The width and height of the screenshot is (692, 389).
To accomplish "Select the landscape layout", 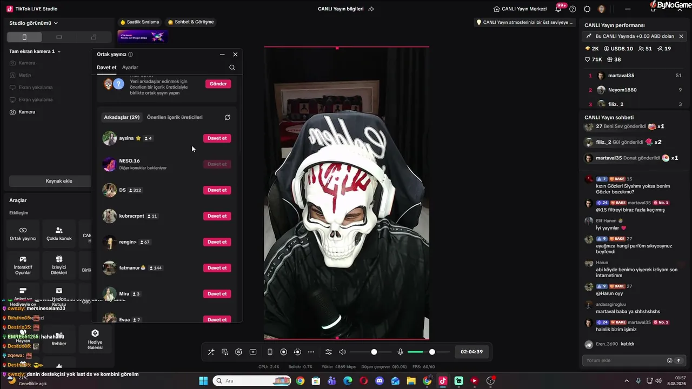I will tap(59, 37).
